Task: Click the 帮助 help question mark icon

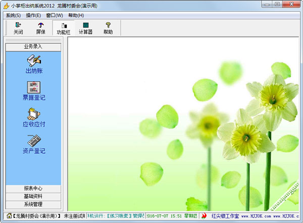Action: pyautogui.click(x=108, y=28)
